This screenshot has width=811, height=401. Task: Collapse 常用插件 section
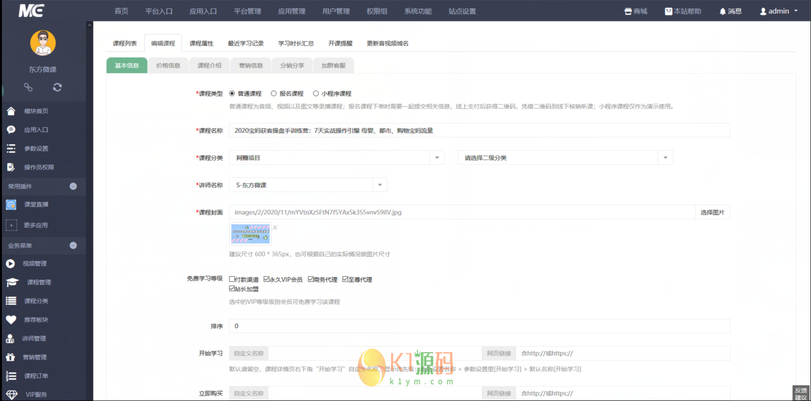(x=73, y=186)
